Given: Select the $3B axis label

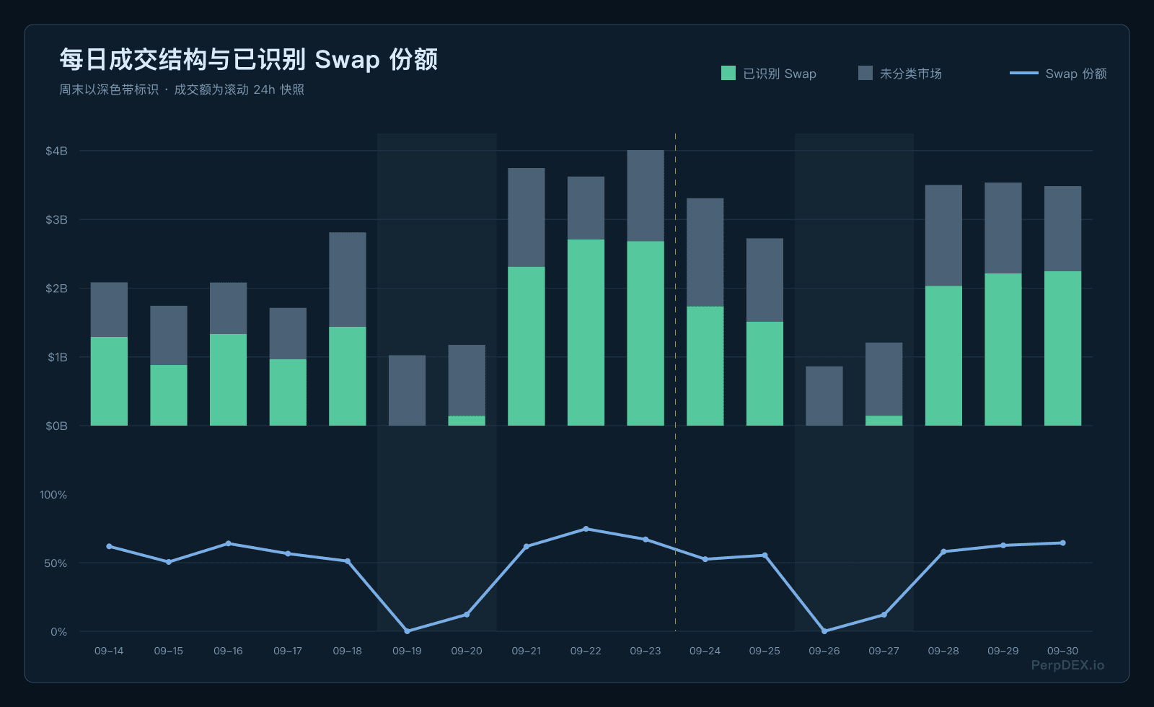Looking at the screenshot, I should point(56,219).
